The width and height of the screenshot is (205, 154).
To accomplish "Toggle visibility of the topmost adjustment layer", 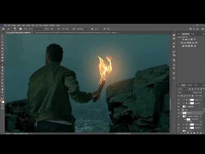I will (x=179, y=100).
